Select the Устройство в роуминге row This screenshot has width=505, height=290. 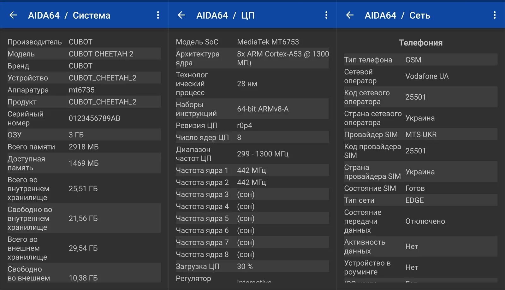point(421,267)
